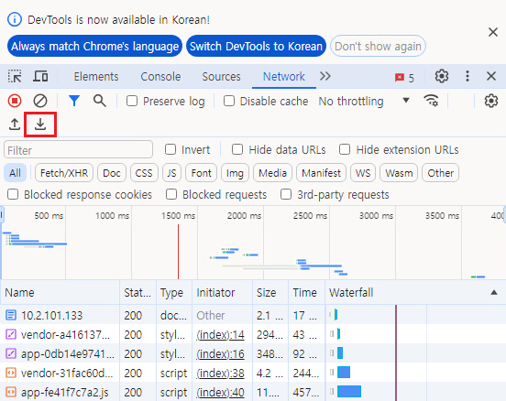This screenshot has height=401, width=506.
Task: Open DevTools settings gear
Action: (x=442, y=76)
